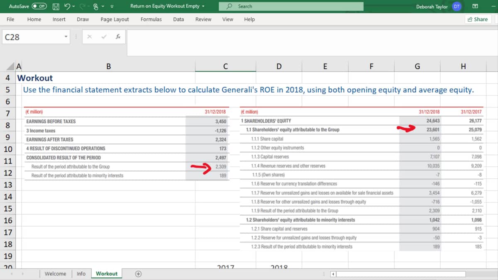The height and width of the screenshot is (280, 498).
Task: Select row 10 header
Action: tap(8, 149)
